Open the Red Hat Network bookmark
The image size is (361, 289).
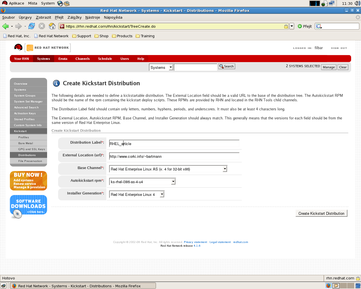[51, 36]
